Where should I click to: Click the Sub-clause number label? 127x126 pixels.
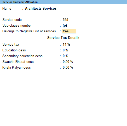coord(17,25)
